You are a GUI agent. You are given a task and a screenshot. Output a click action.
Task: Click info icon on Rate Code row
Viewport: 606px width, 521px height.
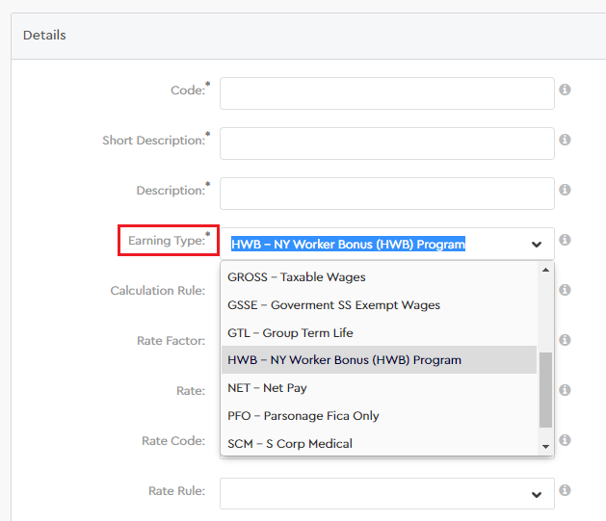click(566, 440)
